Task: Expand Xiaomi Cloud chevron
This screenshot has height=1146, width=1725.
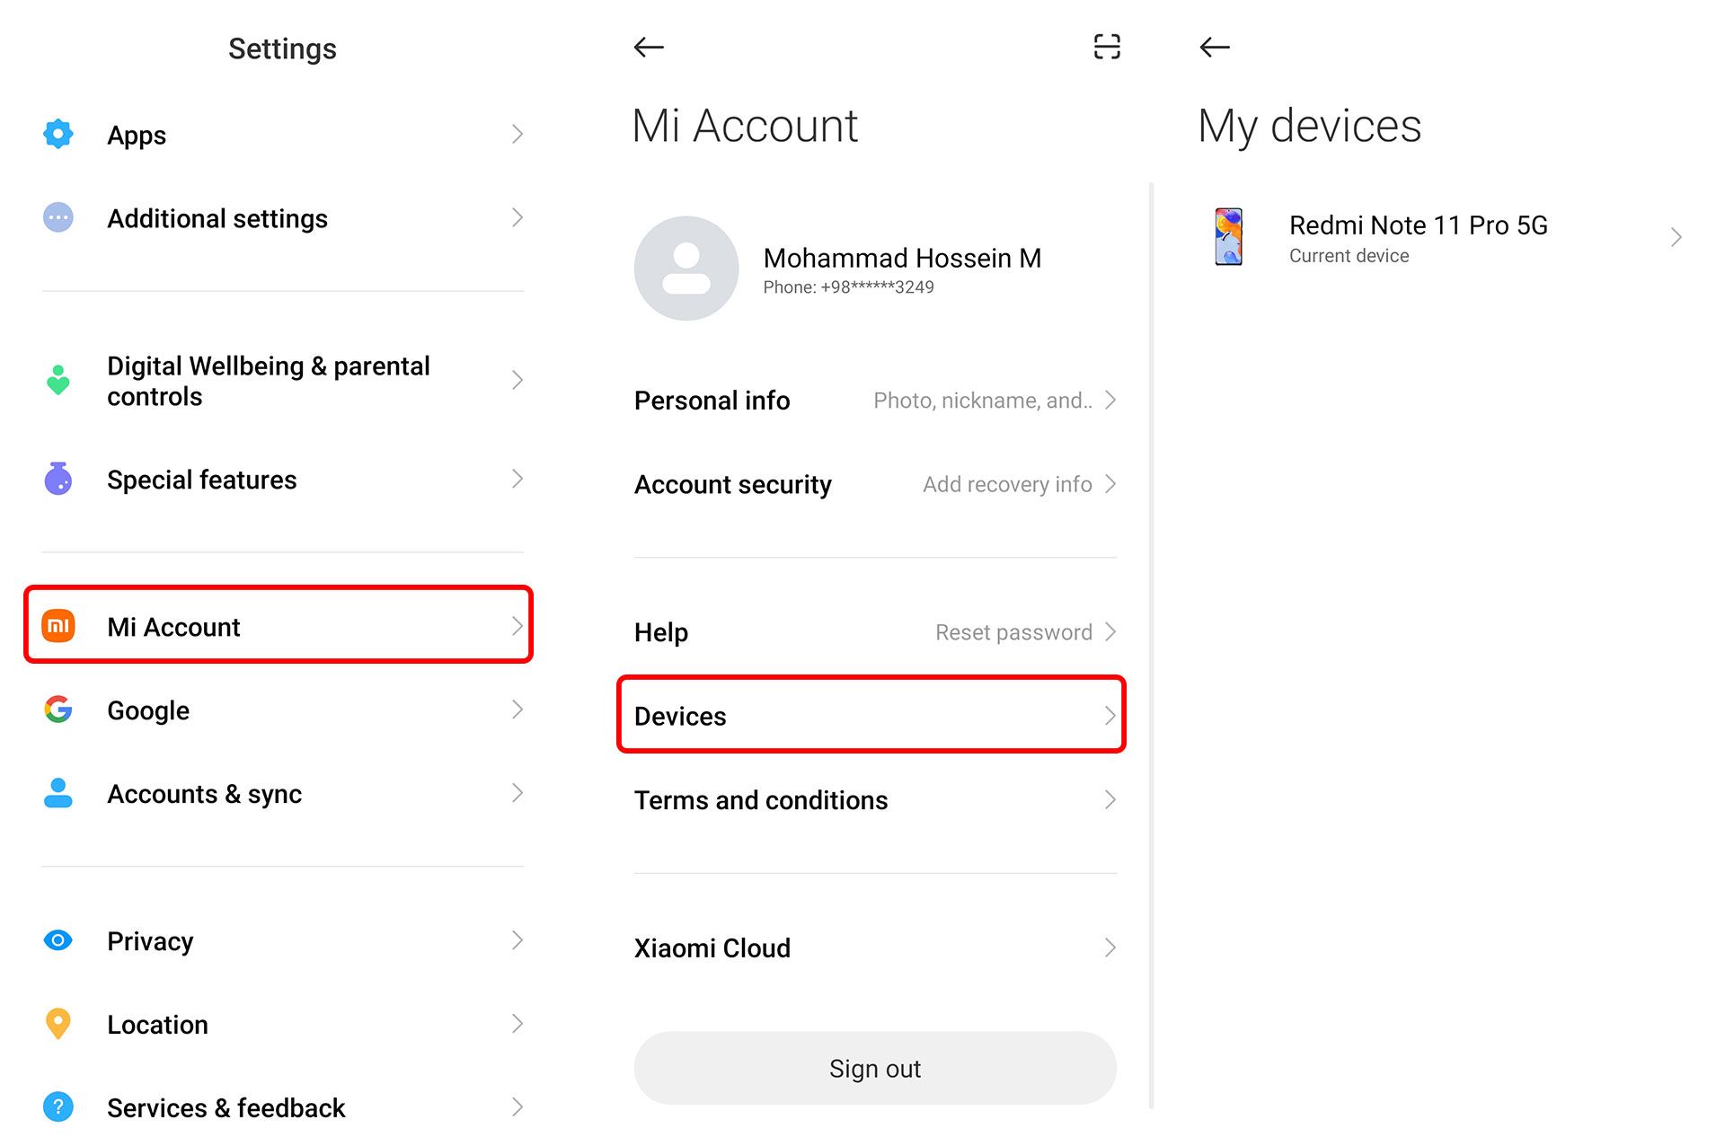Action: click(1110, 948)
